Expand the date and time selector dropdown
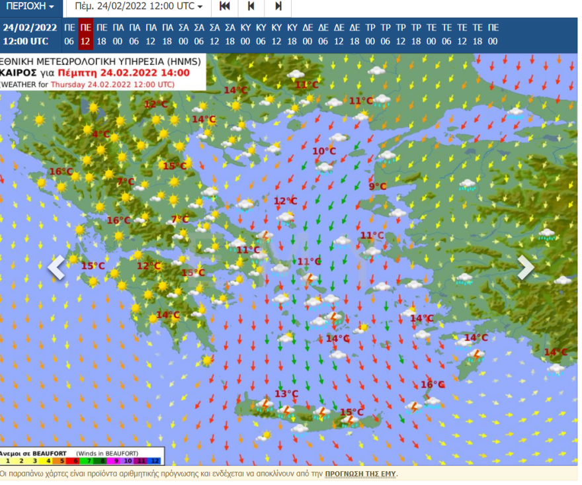This screenshot has width=582, height=485. tap(139, 7)
